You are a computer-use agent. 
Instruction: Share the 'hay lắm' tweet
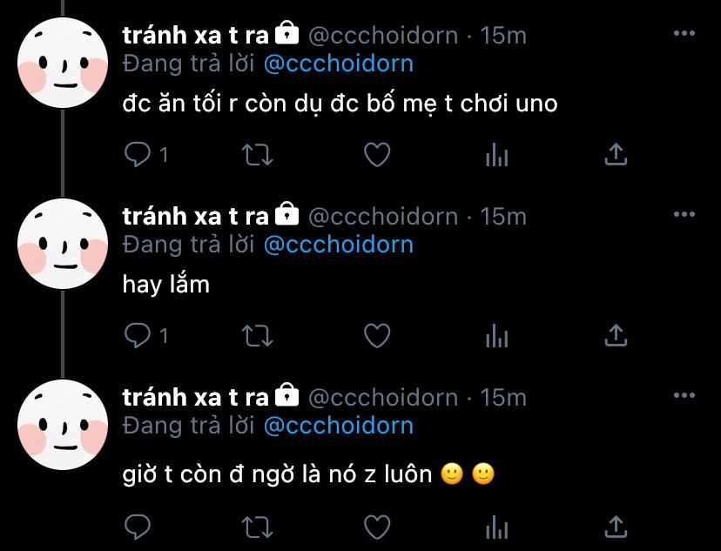[616, 335]
